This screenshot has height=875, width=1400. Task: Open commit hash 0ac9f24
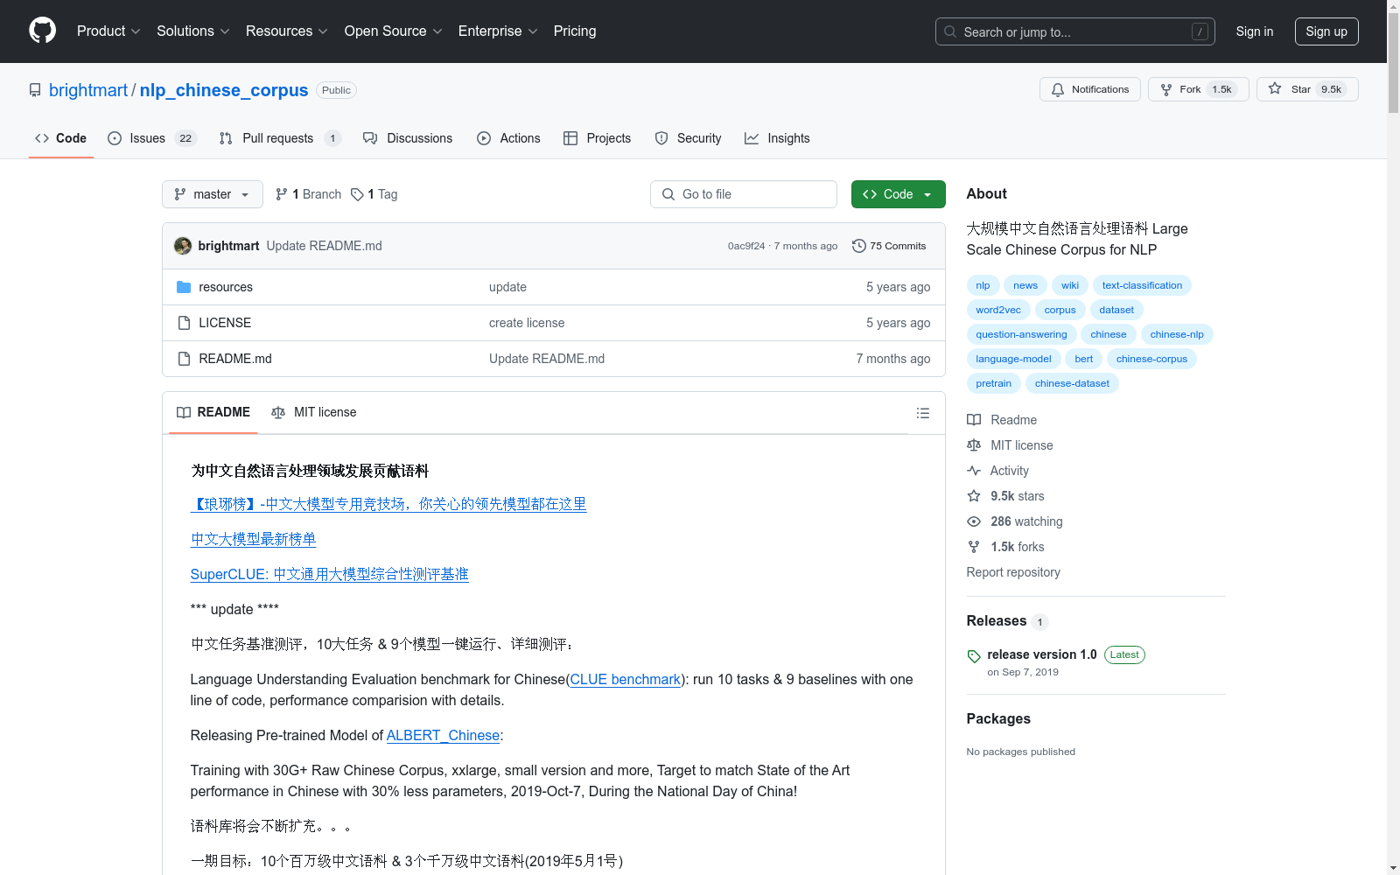746,246
